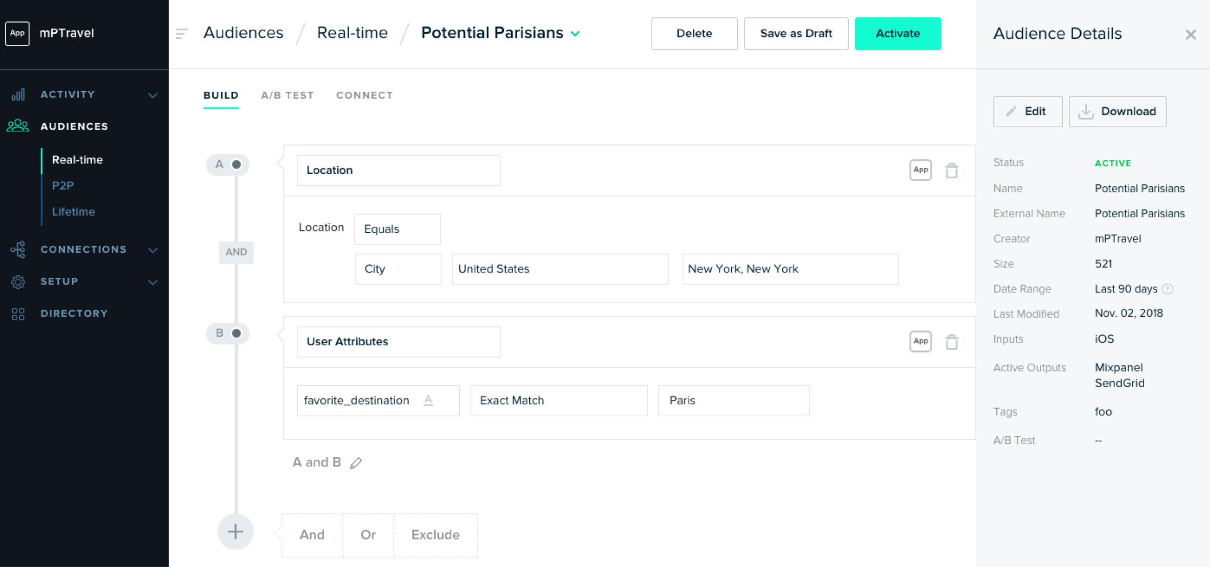
Task: Click the edit pencil icon in Audience Details
Action: [x=1012, y=111]
